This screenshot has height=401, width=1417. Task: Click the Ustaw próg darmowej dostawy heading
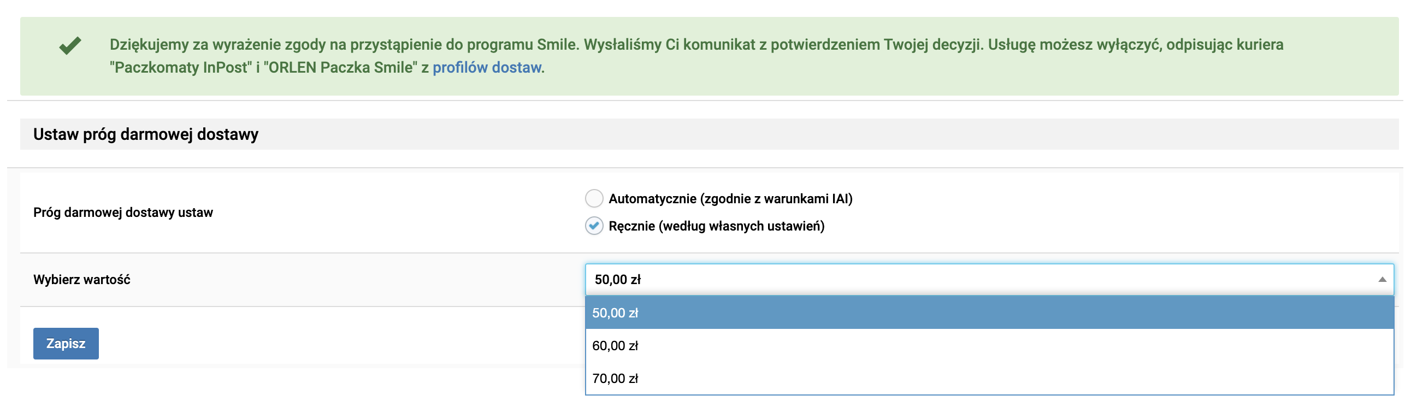tap(146, 134)
